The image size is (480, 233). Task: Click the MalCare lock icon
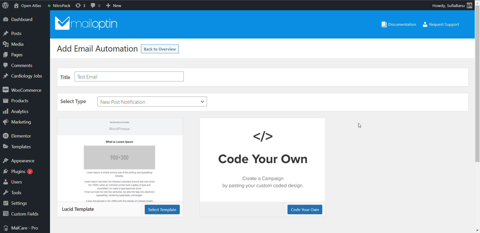coord(5,228)
